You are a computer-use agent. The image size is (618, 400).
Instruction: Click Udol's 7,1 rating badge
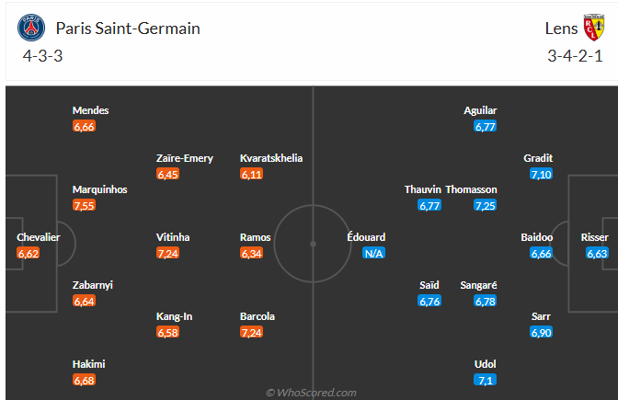click(486, 380)
